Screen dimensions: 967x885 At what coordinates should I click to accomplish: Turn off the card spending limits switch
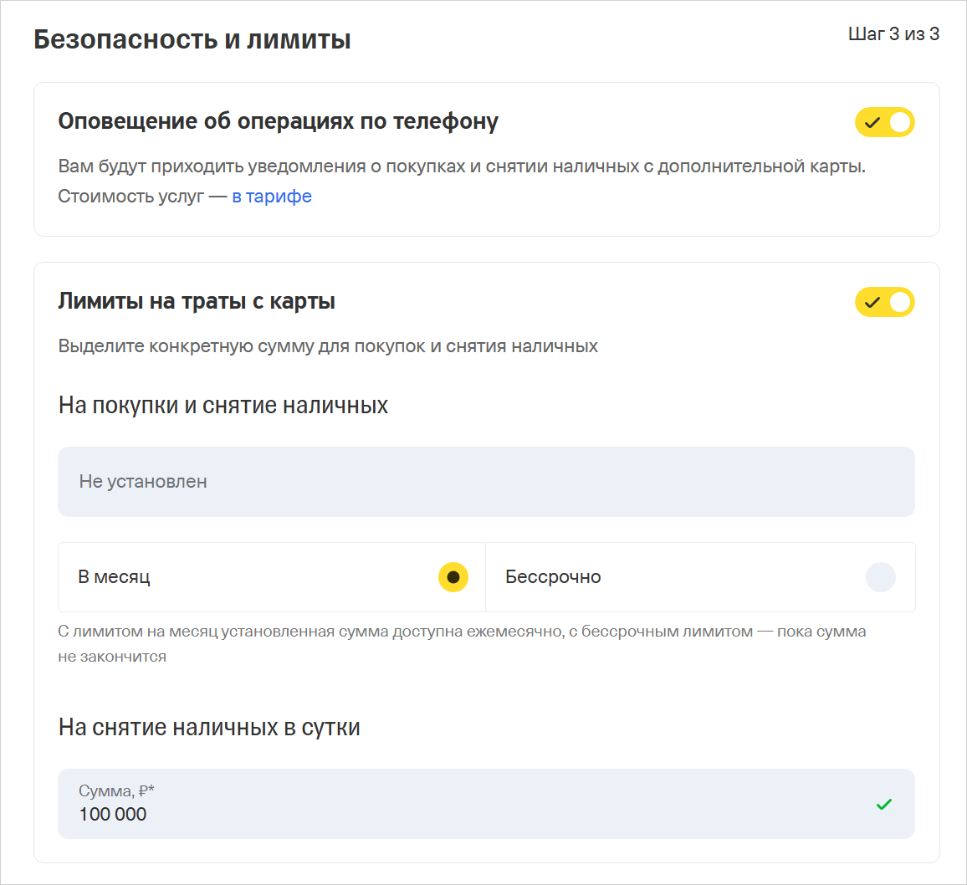pyautogui.click(x=884, y=302)
